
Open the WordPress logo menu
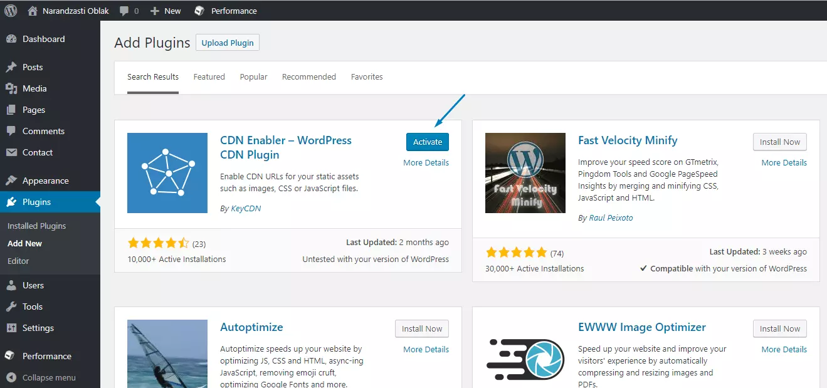(x=11, y=11)
